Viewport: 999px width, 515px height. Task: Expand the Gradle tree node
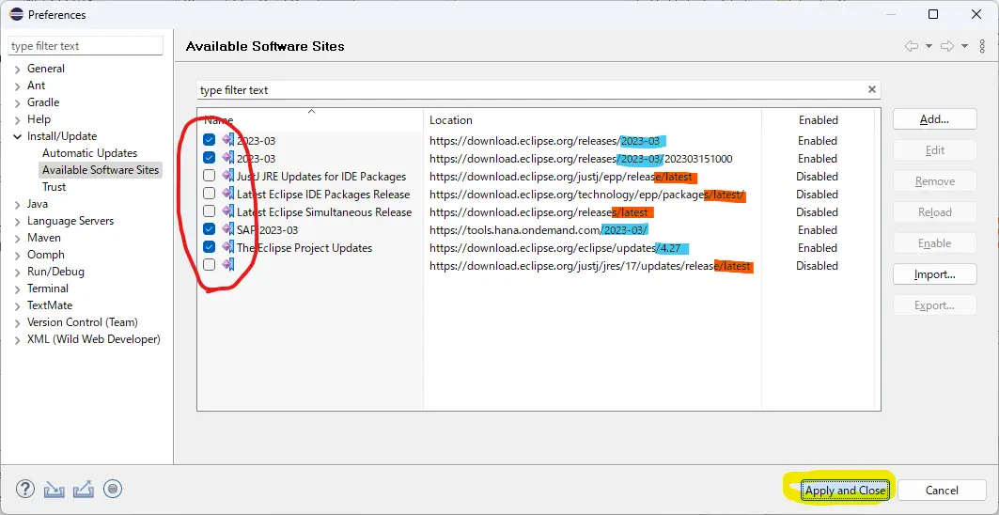[x=17, y=102]
